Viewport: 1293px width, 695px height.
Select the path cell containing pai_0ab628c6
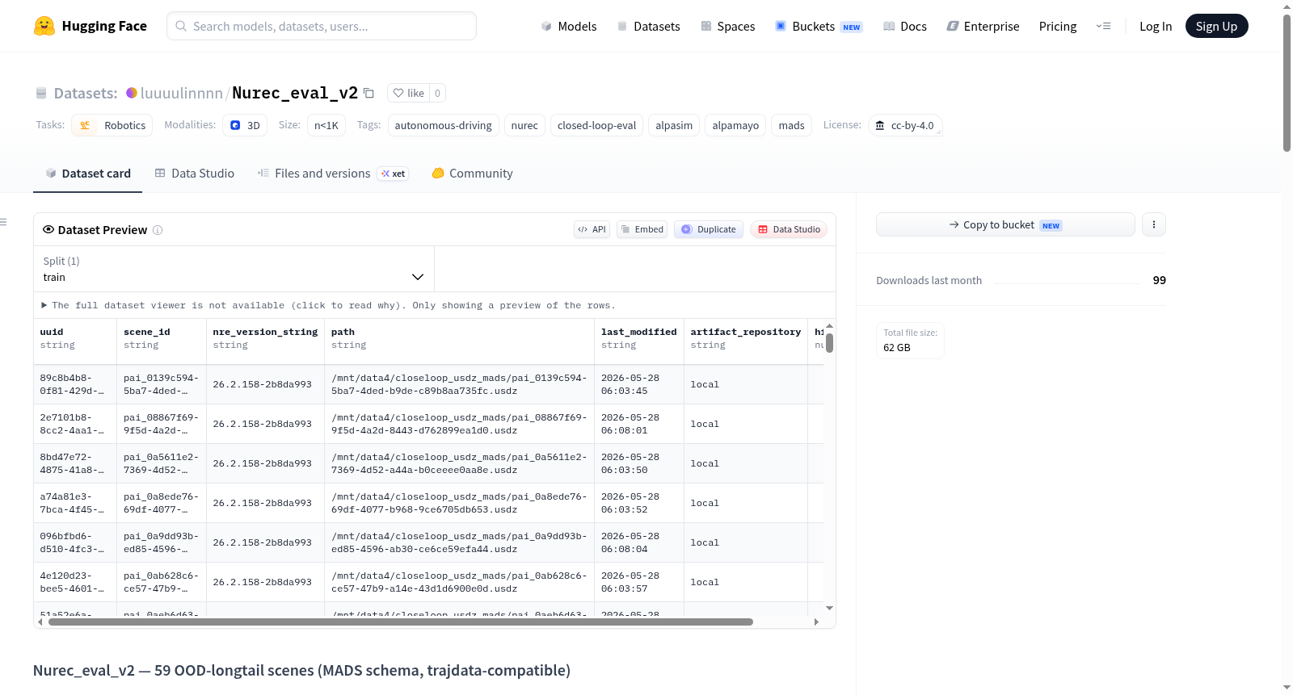pyautogui.click(x=460, y=582)
